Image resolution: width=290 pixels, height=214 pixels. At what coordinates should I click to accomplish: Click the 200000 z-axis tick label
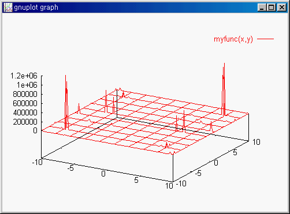point(25,122)
